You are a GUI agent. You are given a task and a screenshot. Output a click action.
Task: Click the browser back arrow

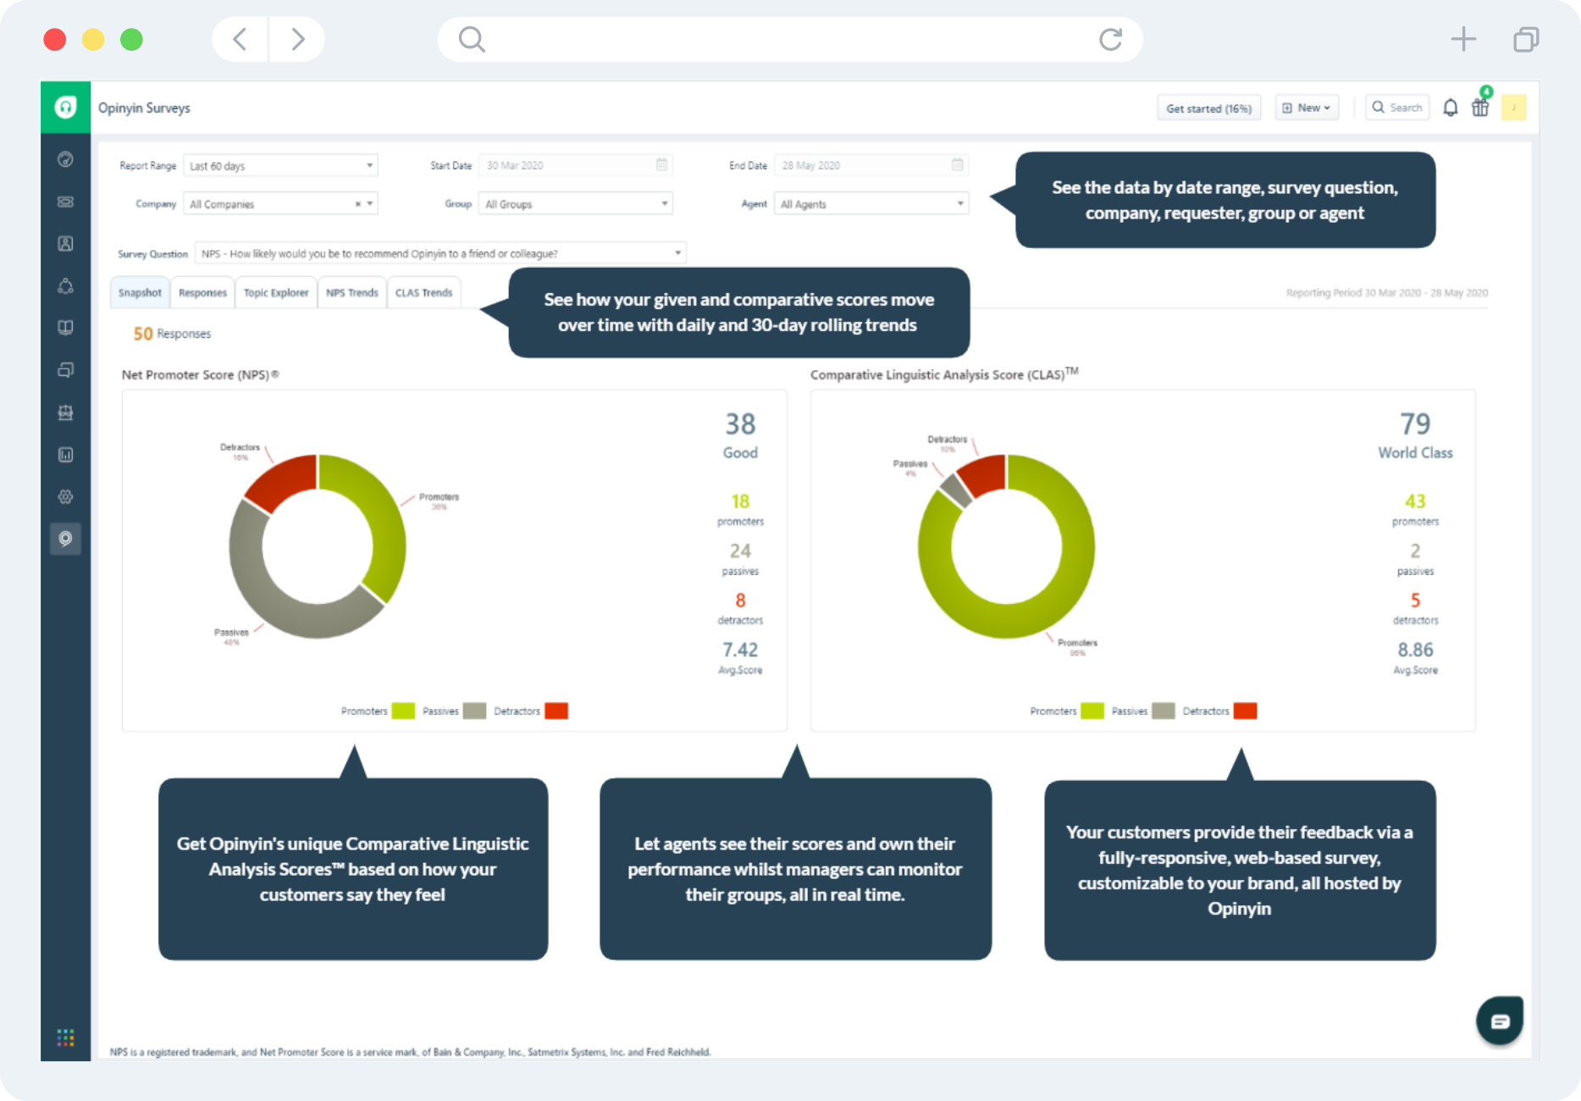coord(240,39)
